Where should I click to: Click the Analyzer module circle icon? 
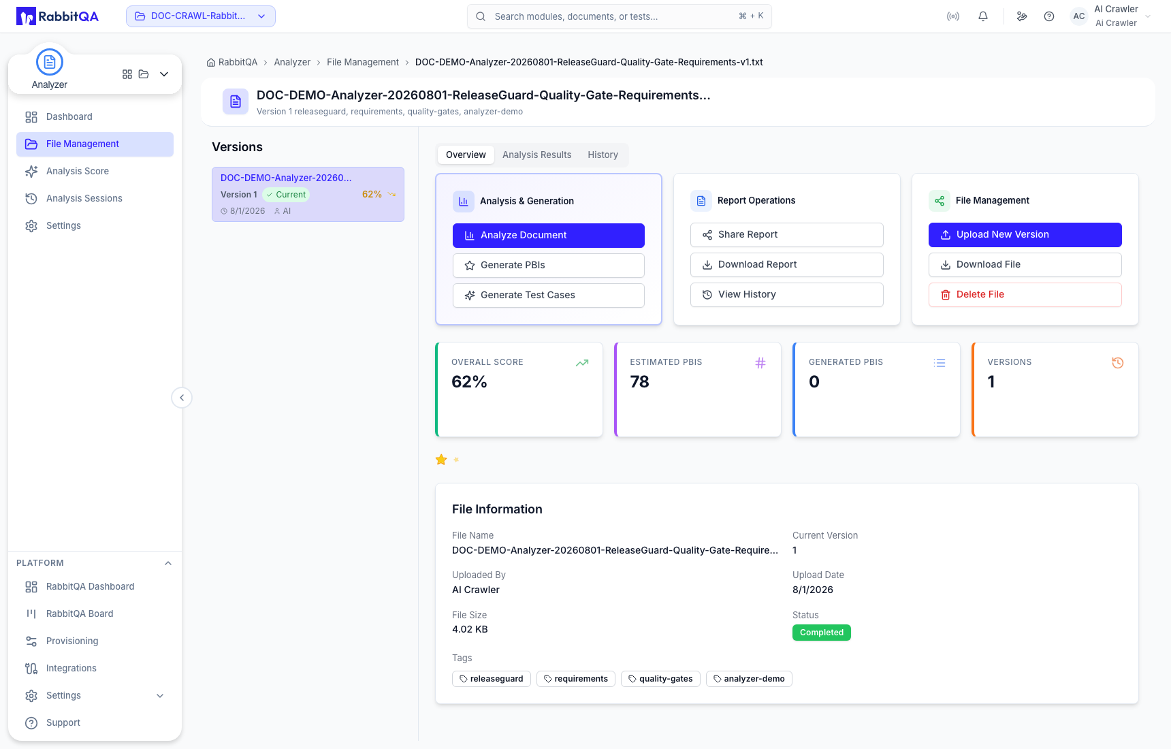tap(50, 62)
